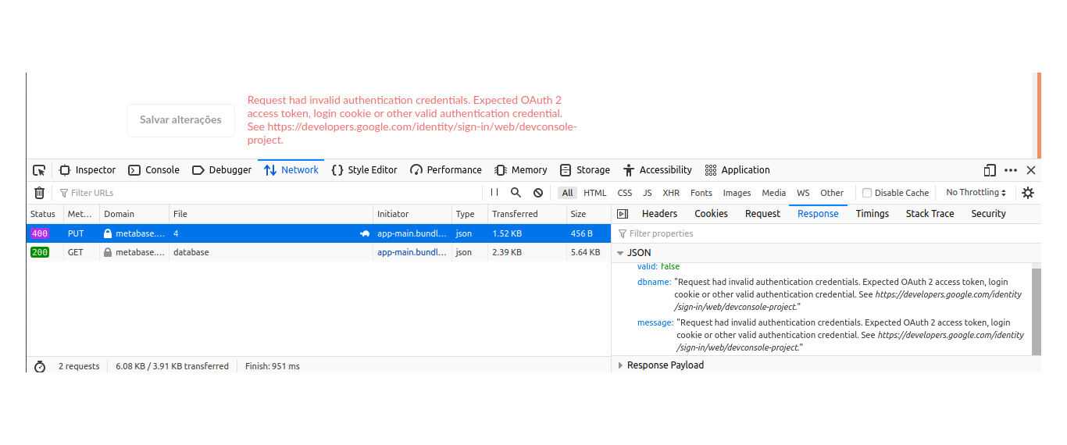This screenshot has width=1067, height=445.
Task: Filter requests by XHR
Action: click(671, 193)
